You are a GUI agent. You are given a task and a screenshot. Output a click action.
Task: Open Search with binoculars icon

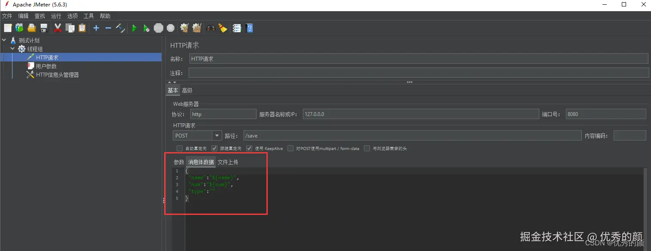point(211,28)
